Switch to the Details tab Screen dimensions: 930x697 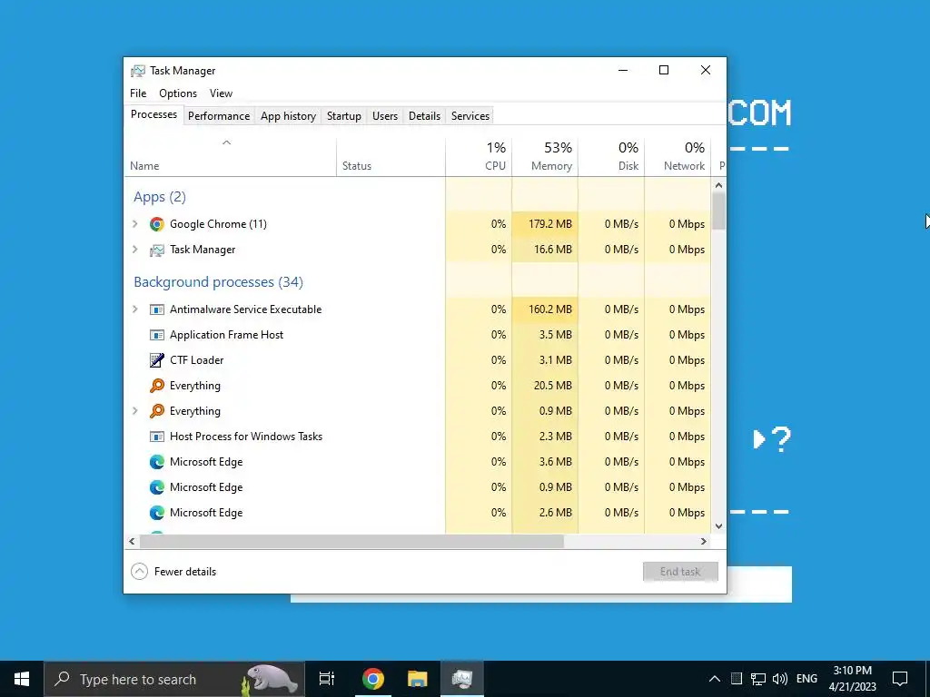425,116
